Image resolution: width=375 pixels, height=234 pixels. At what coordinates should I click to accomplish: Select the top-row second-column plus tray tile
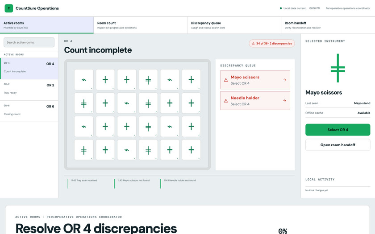[x=105, y=80]
